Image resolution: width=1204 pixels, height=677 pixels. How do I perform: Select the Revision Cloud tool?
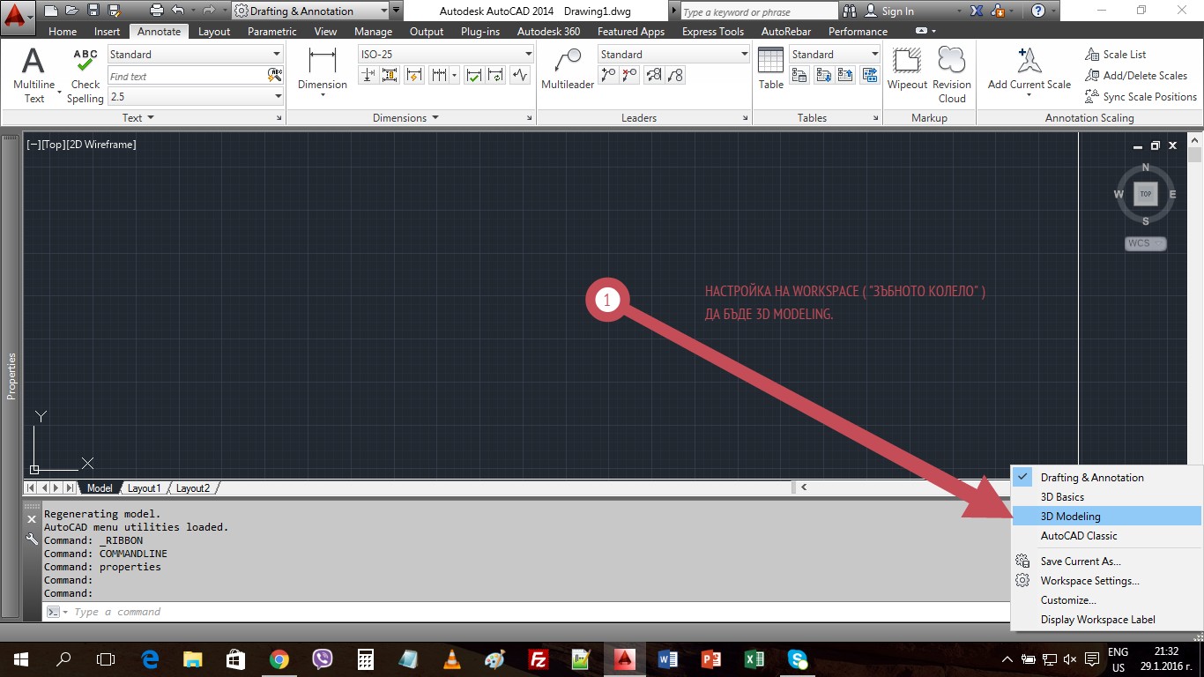952,76
